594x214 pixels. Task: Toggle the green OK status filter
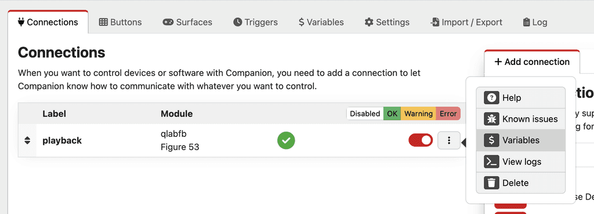[x=392, y=114]
